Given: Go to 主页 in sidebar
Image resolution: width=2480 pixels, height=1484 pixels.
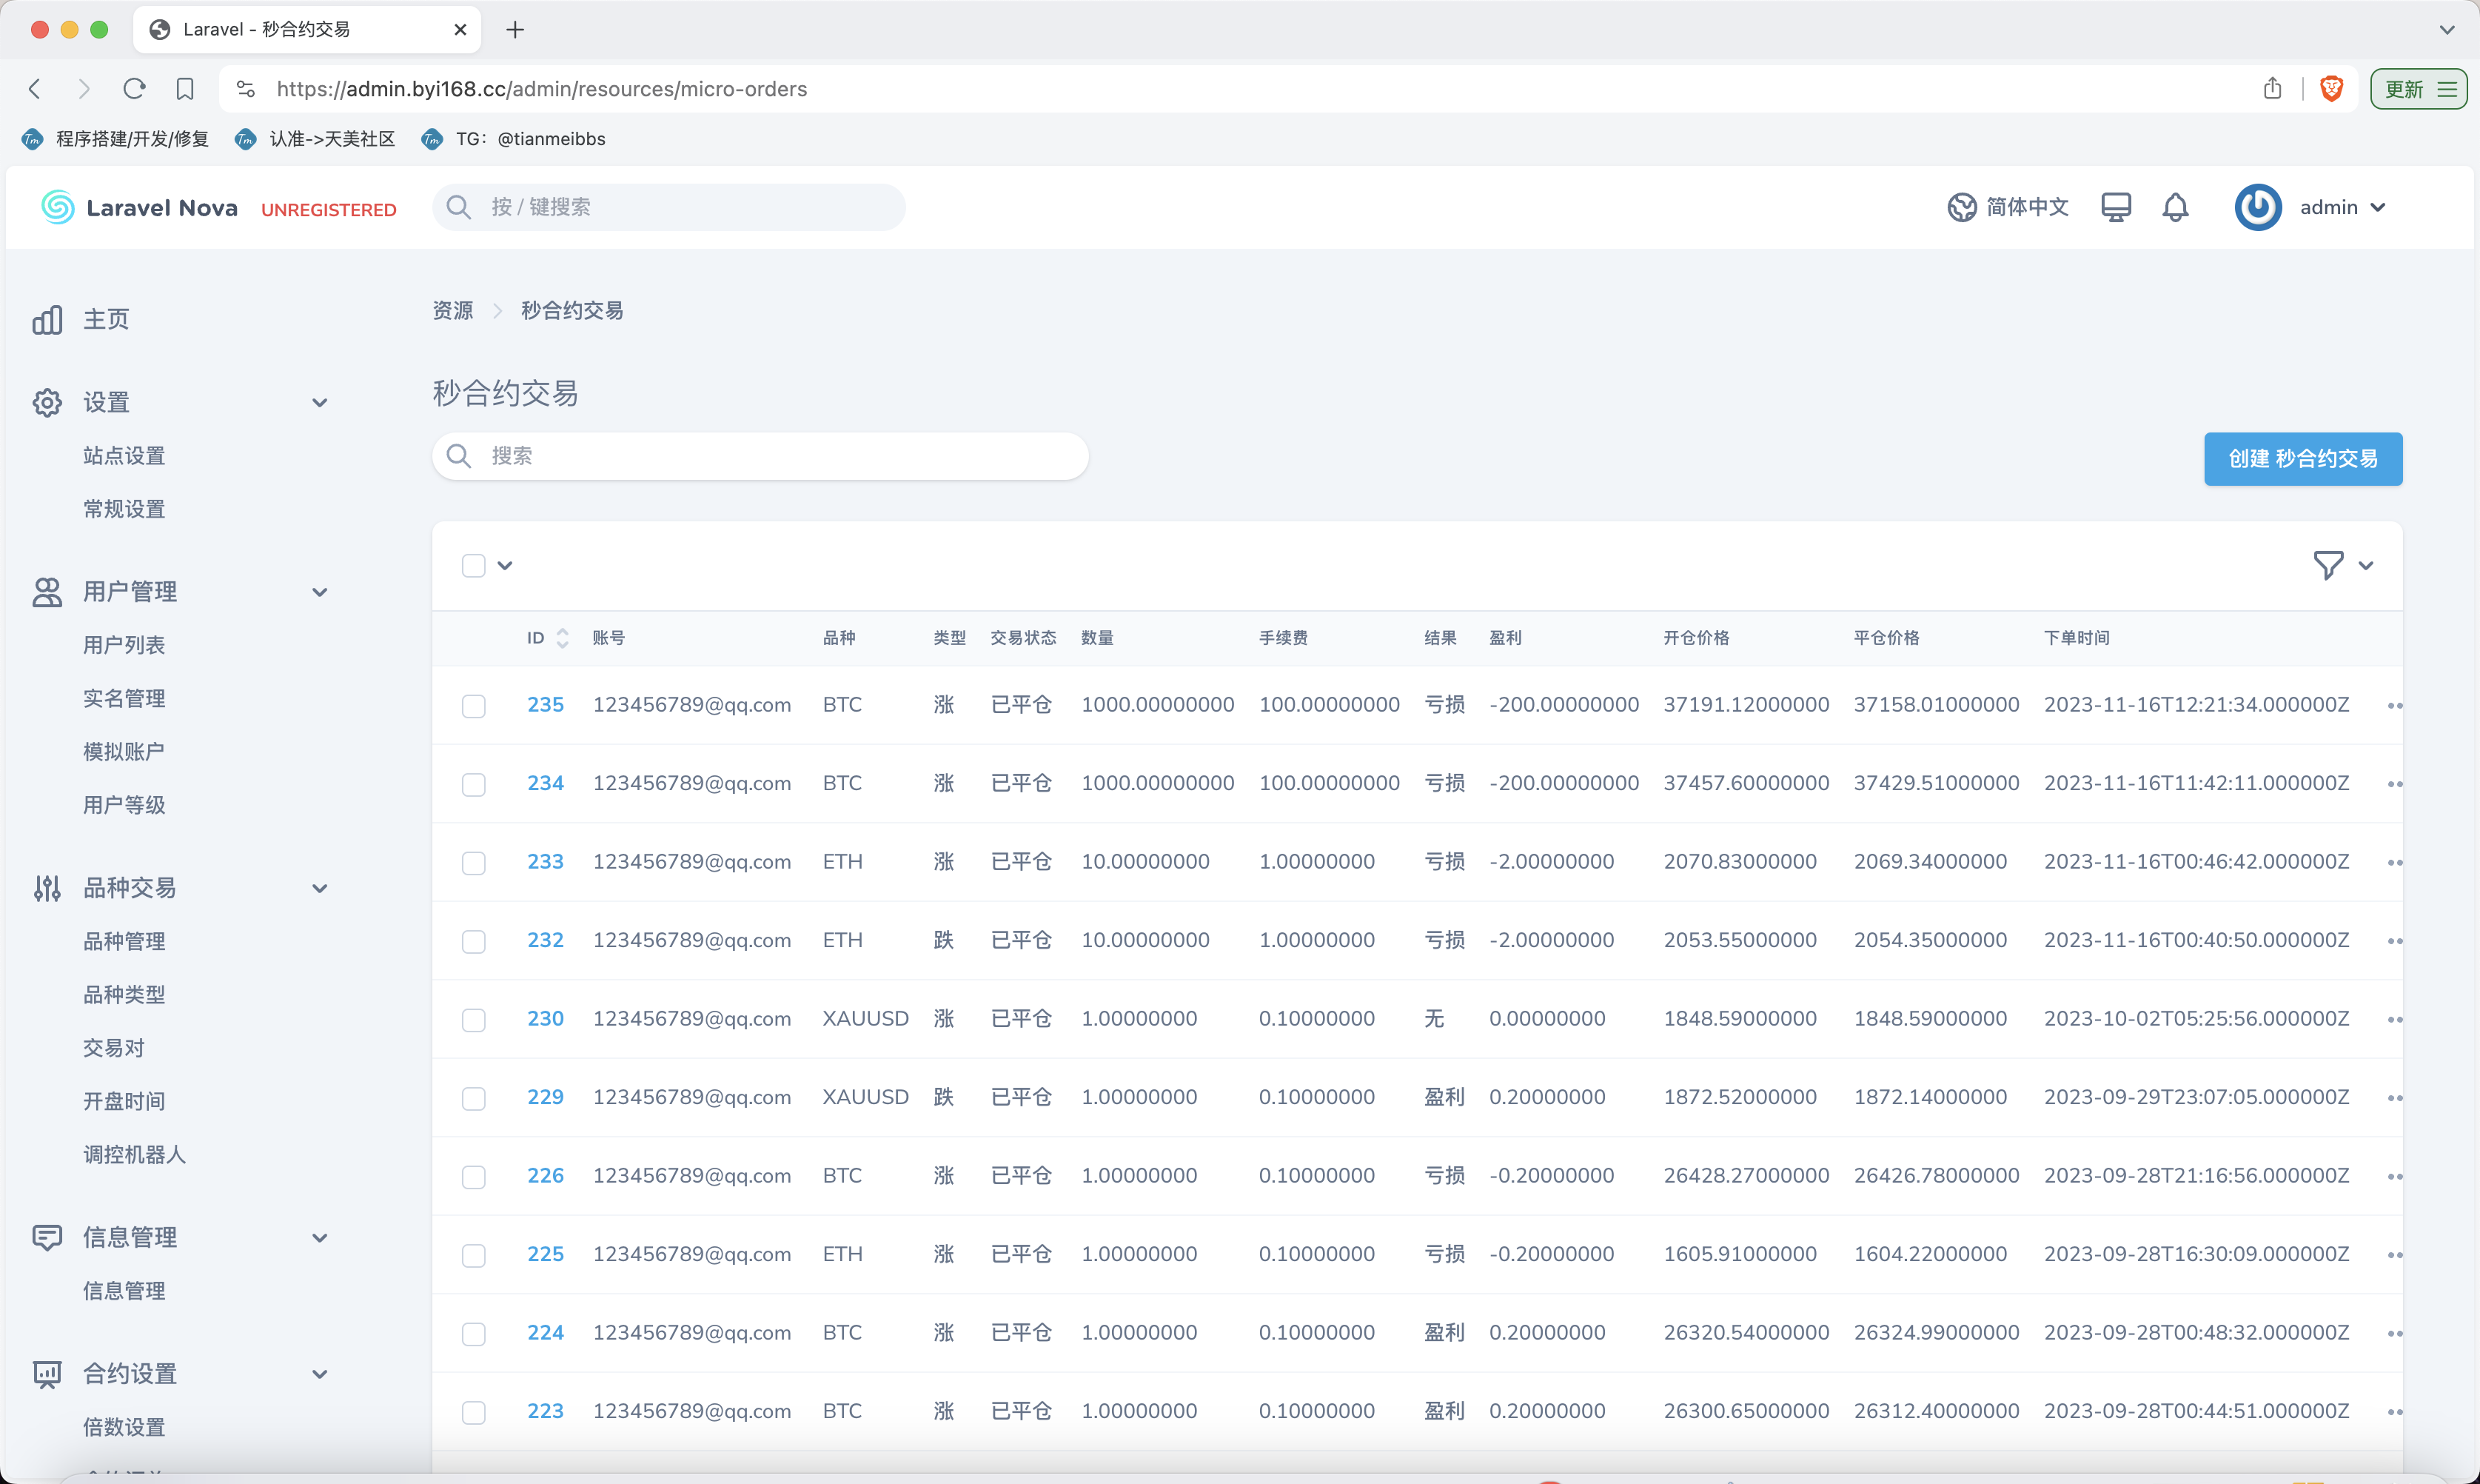Looking at the screenshot, I should [106, 319].
